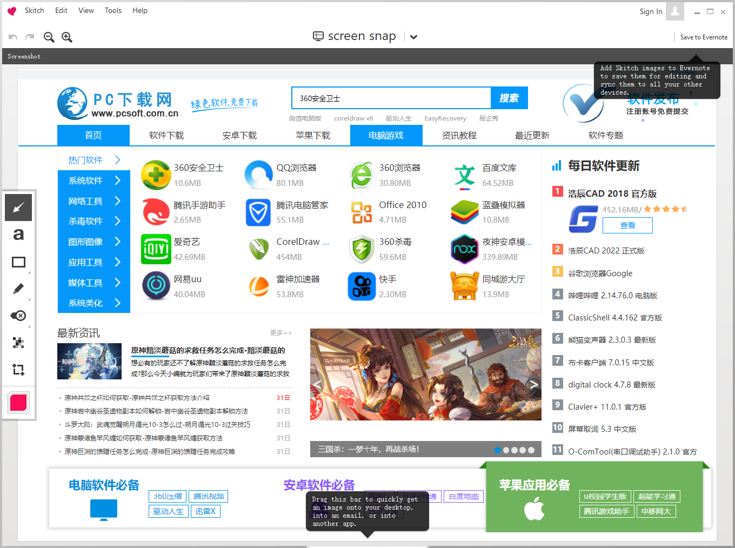The height and width of the screenshot is (548, 735).
Task: Click the 快手 app icon
Action: (362, 286)
